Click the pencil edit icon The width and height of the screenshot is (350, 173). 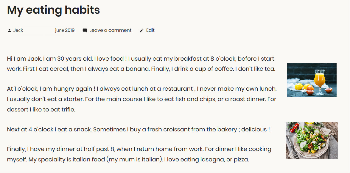(x=141, y=30)
